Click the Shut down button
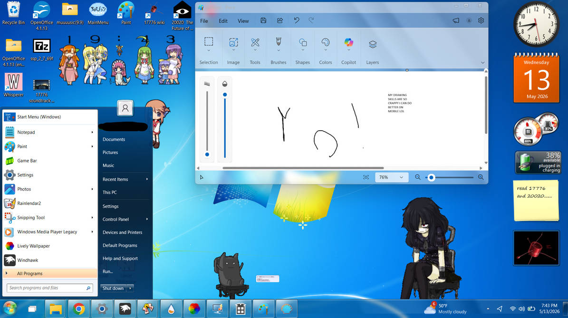The width and height of the screenshot is (568, 318). click(114, 289)
